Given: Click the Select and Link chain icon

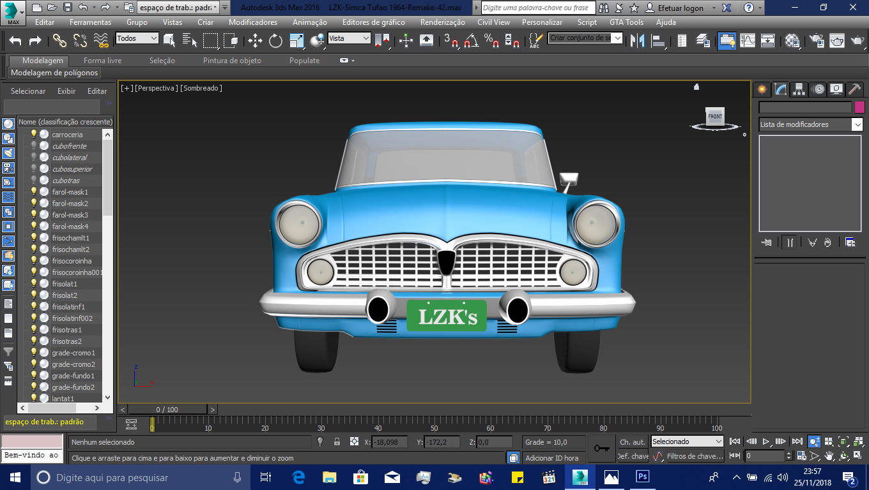Looking at the screenshot, I should [x=59, y=41].
